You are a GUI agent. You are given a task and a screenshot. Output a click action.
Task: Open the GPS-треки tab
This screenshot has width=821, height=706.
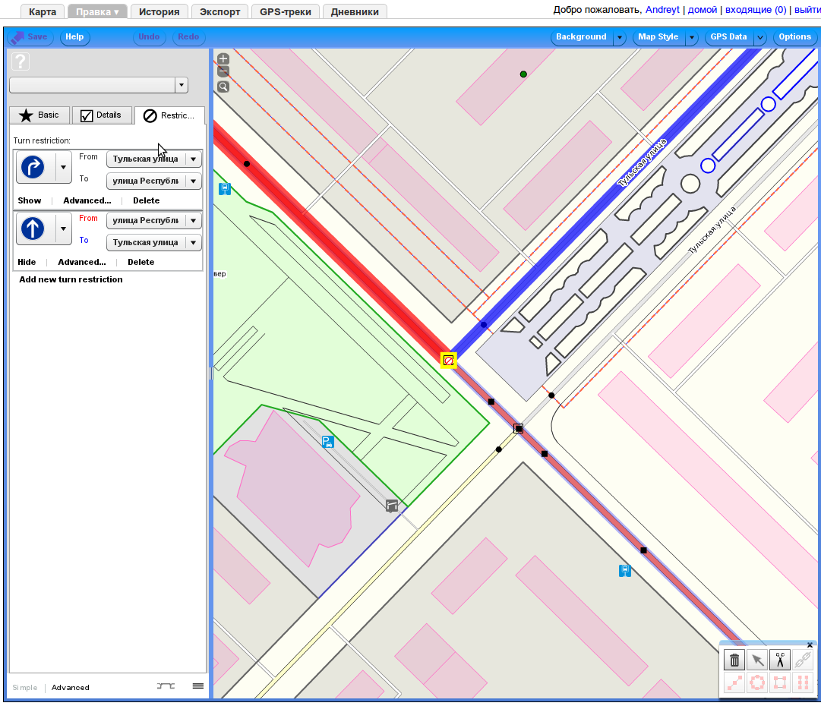[x=284, y=12]
